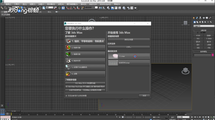Select the Link tool in main toolbar

[2, 8]
